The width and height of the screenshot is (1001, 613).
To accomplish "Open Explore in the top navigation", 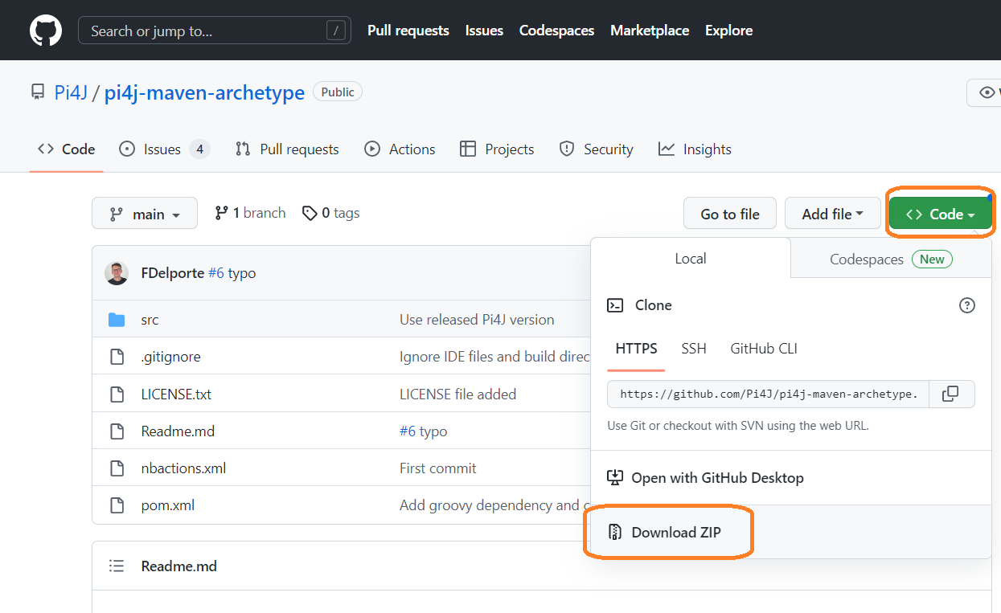I will coord(729,31).
